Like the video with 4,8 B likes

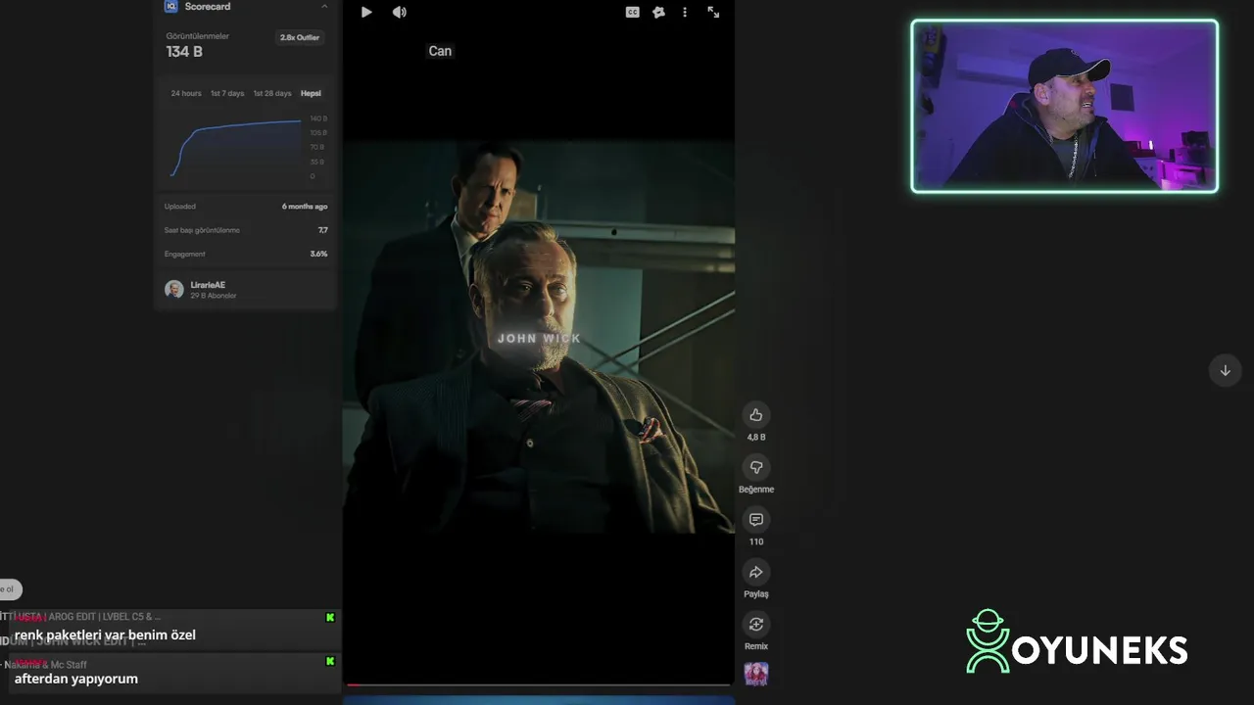click(756, 415)
